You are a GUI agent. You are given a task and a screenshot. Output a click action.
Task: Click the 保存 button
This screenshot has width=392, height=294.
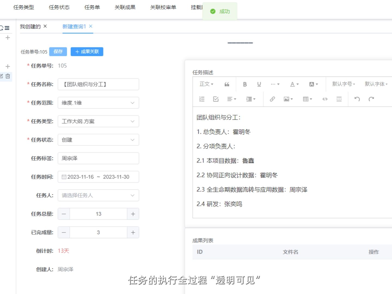[x=58, y=52]
